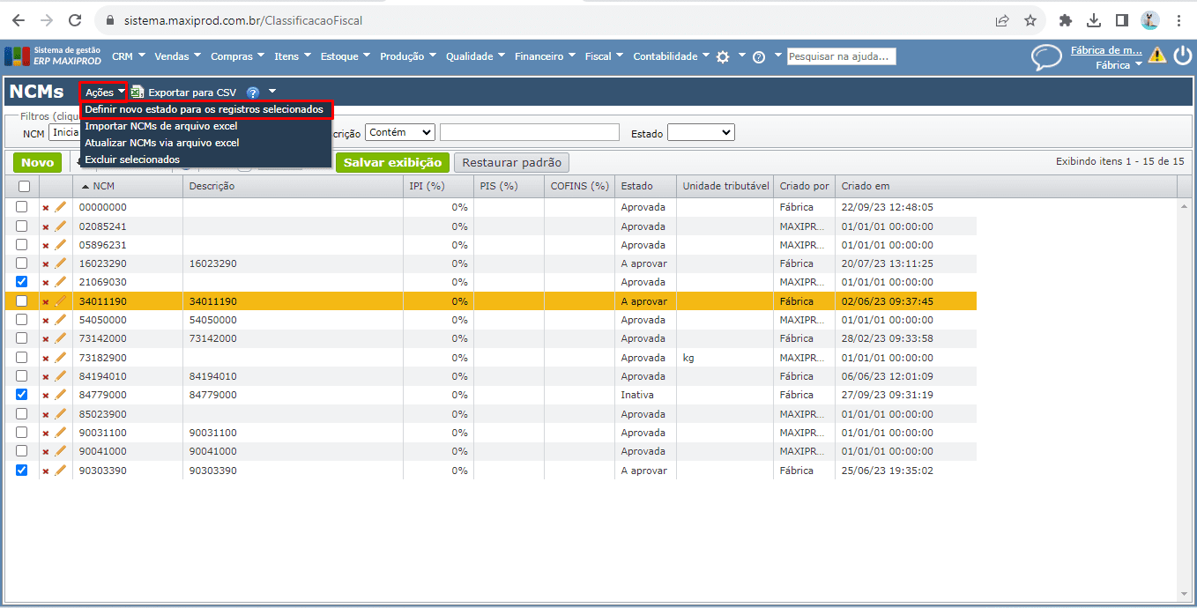Open the help question mark in top menu
Image resolution: width=1197 pixels, height=608 pixels.
click(x=759, y=56)
